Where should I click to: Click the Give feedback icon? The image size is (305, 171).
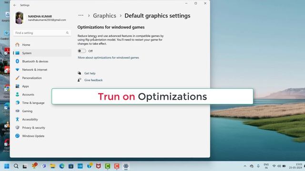tap(80, 80)
